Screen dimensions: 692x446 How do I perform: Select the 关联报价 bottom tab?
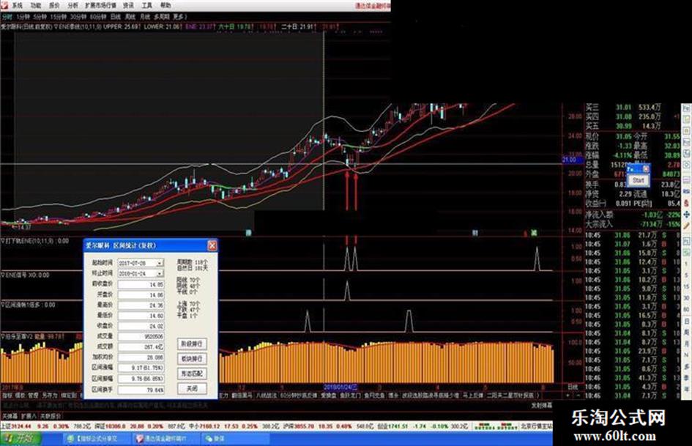click(x=51, y=416)
